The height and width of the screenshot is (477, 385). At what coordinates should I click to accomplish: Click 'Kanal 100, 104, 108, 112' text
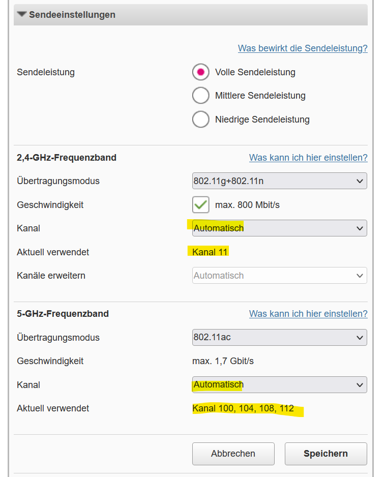pos(243,408)
